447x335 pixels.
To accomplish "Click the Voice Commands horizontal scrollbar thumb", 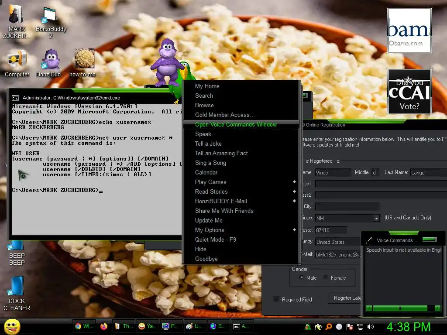I will point(400,308).
